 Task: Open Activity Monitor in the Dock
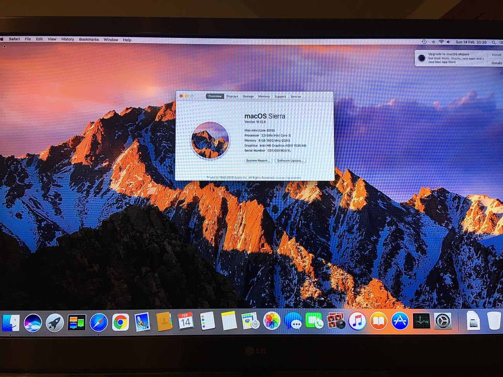pos(421,321)
